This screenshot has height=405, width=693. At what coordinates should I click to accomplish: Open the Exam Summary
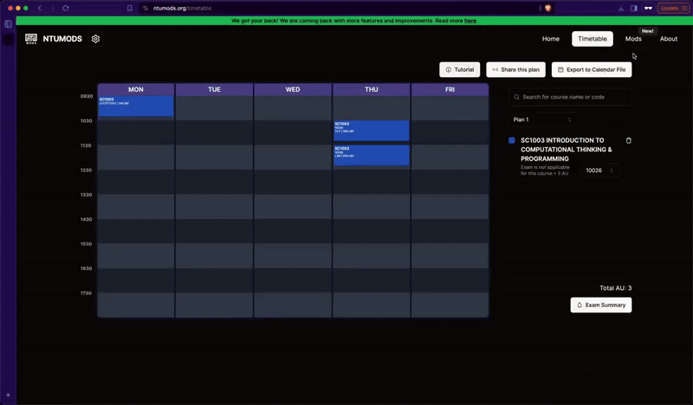click(x=600, y=305)
